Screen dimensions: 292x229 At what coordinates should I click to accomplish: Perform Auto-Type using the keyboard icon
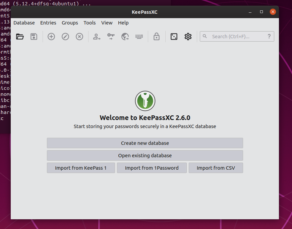[x=139, y=37]
